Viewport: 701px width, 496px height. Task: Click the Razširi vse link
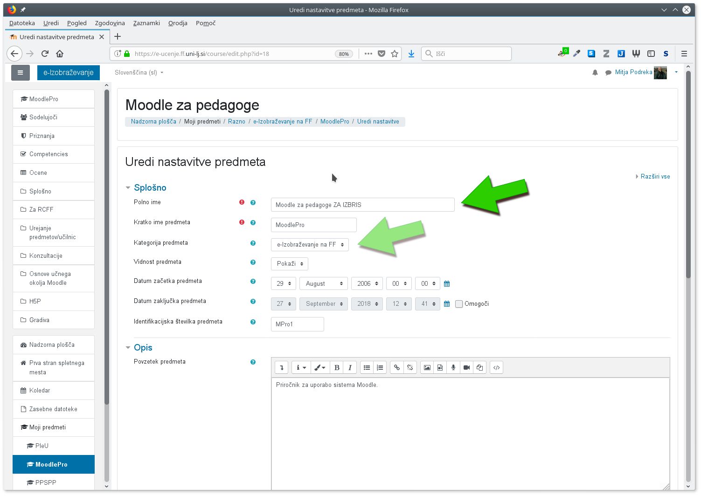pos(655,177)
